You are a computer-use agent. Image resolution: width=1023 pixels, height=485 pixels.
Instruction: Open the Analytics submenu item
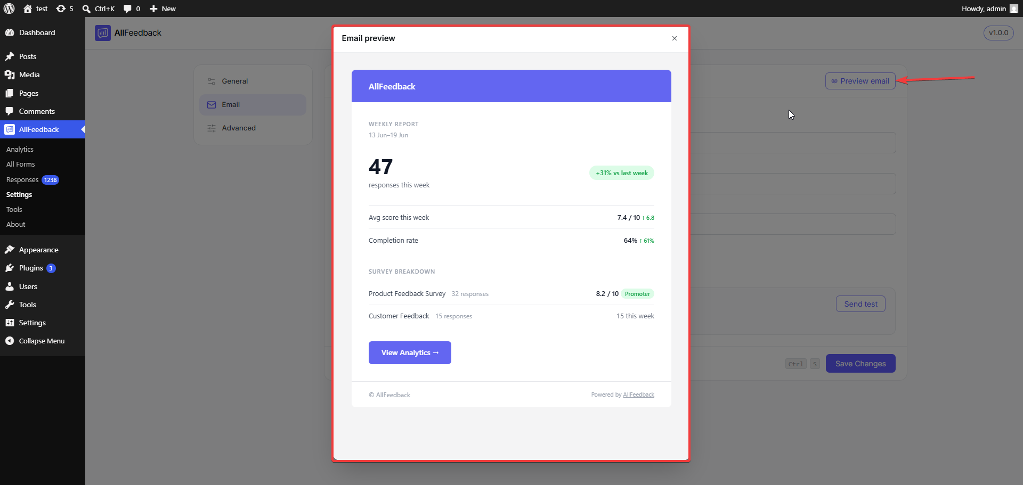(x=20, y=150)
